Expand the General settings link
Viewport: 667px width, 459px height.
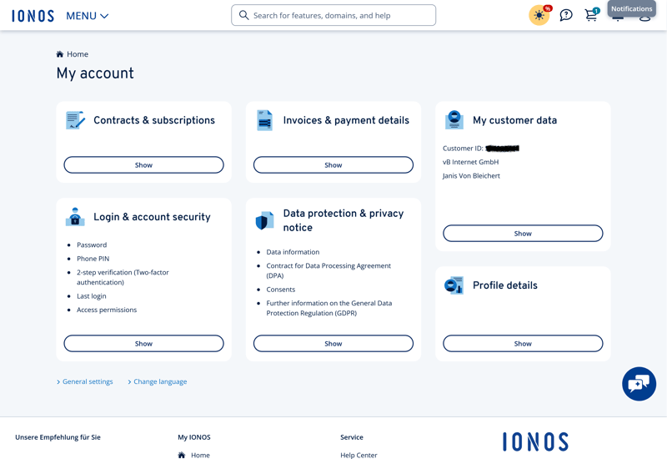coord(87,381)
